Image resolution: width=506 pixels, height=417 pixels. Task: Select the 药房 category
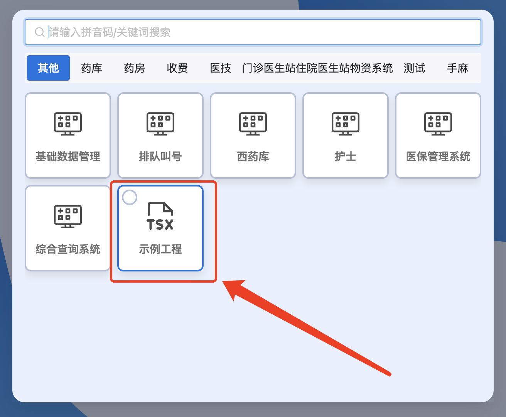pos(134,68)
